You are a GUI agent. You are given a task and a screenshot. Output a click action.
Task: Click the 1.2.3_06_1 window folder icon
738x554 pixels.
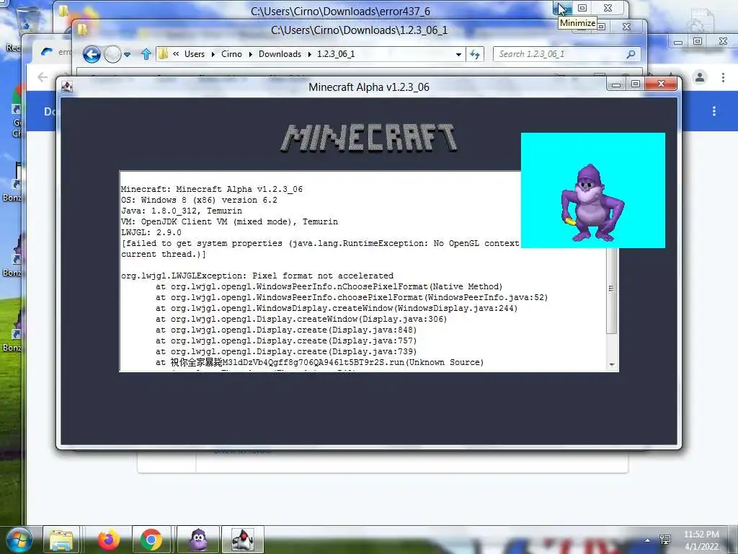pos(82,30)
